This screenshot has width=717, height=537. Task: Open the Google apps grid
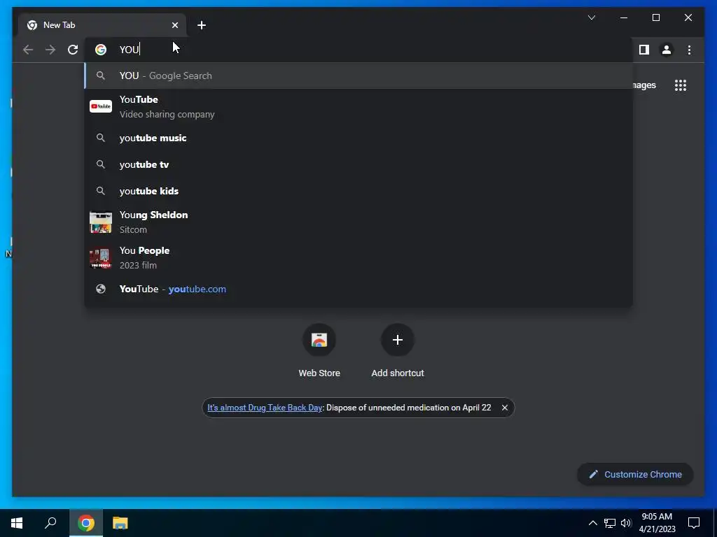coord(681,85)
